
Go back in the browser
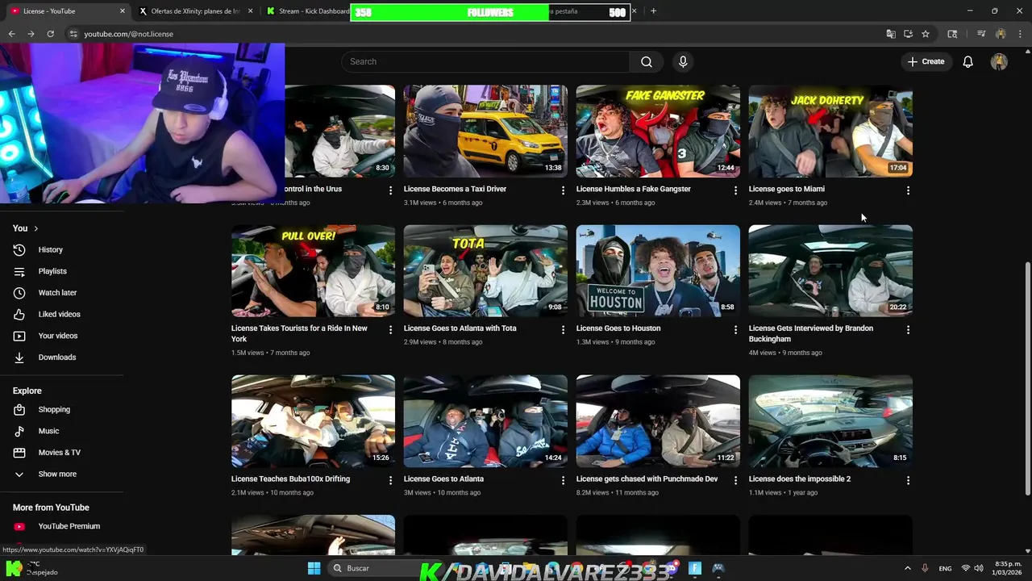coord(11,34)
